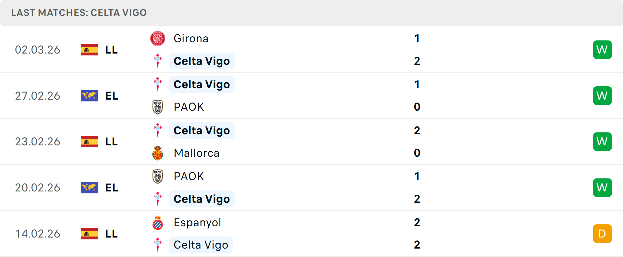Screen dimensions: 623x257
Task: Click the PAOK crest from the 20.02.26 match
Action: (158, 176)
